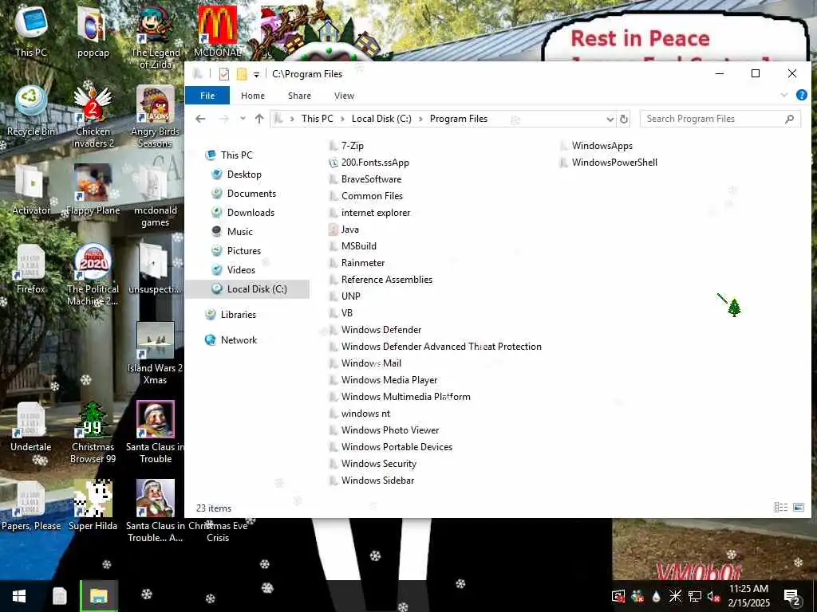This screenshot has width=817, height=612.
Task: Click the Properties quick access toolbar icon
Action: 224,74
